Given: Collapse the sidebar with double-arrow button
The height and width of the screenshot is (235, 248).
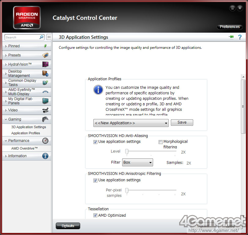Looking at the screenshot, I should point(49,37).
